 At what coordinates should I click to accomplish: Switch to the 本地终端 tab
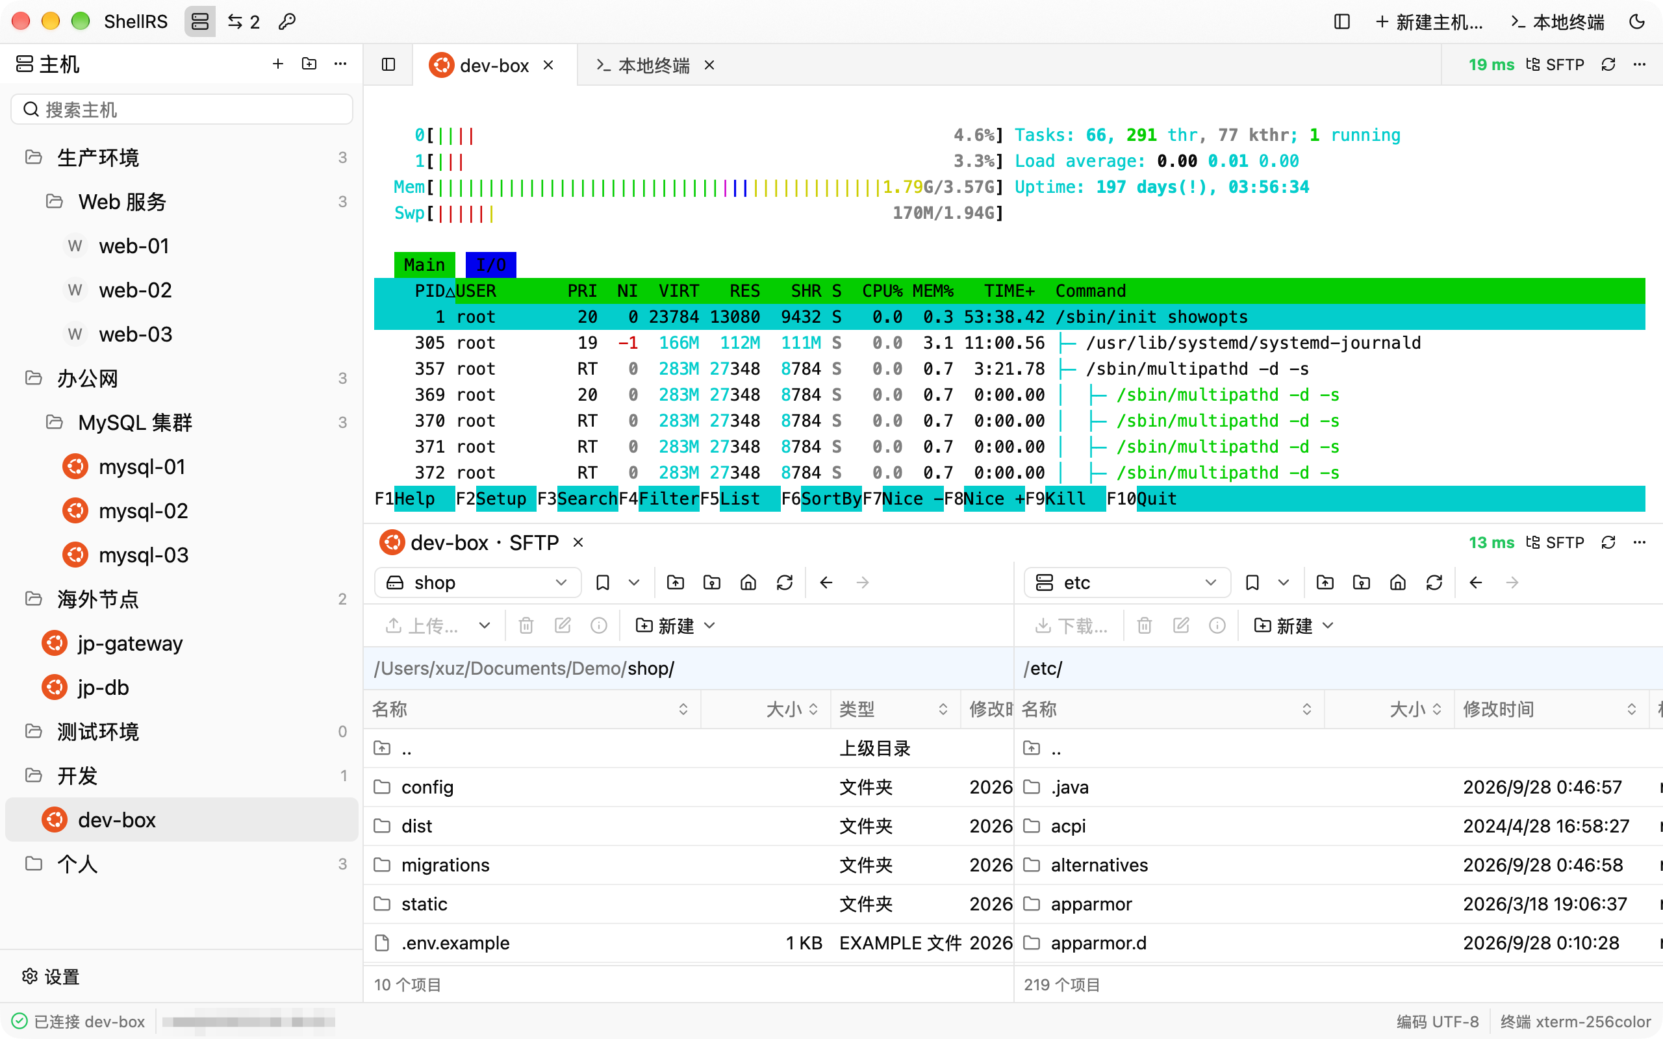click(x=654, y=66)
